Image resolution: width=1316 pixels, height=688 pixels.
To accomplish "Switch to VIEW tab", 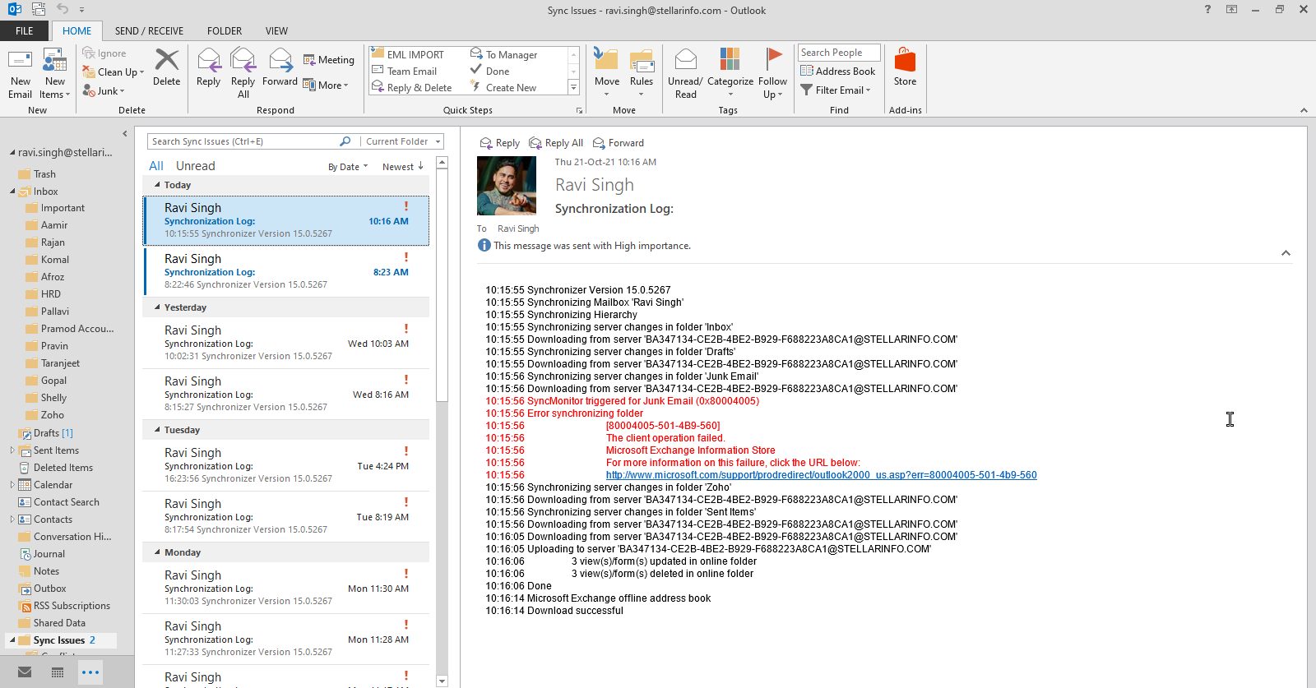I will 276,30.
